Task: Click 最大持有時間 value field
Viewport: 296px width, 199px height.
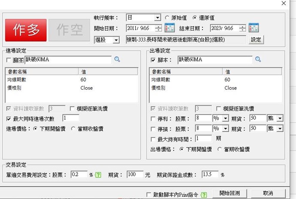Action: point(203,139)
